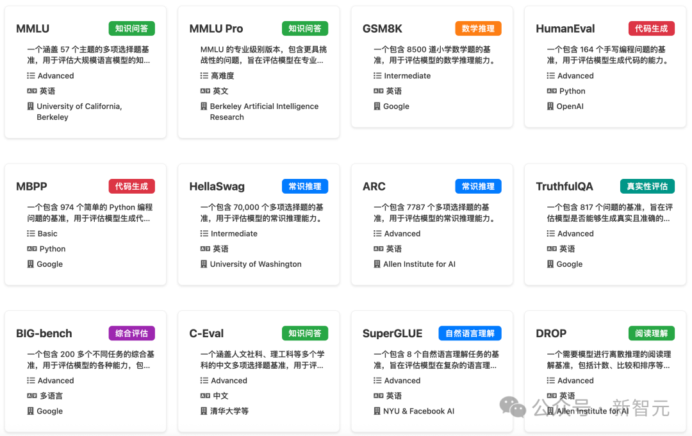Screen dimensions: 692x436
Task: Click the blue 自然语言理解 tag
Action: pyautogui.click(x=470, y=333)
